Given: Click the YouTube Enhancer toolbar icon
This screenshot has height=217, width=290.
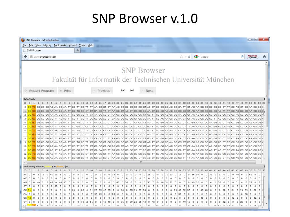Looking at the screenshot, I should (x=253, y=57).
